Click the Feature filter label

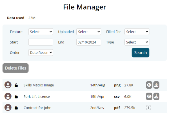tap(16, 32)
